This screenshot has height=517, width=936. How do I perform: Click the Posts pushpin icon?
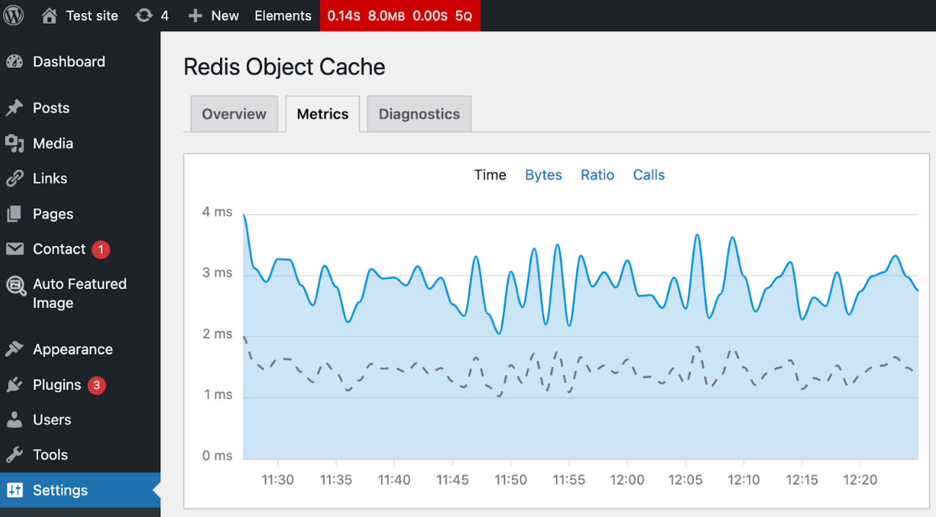14,108
